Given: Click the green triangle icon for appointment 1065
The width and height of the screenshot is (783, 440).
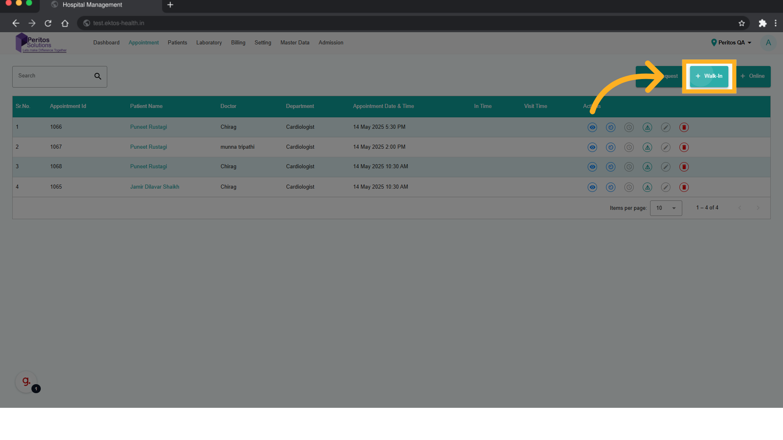Looking at the screenshot, I should (x=647, y=187).
